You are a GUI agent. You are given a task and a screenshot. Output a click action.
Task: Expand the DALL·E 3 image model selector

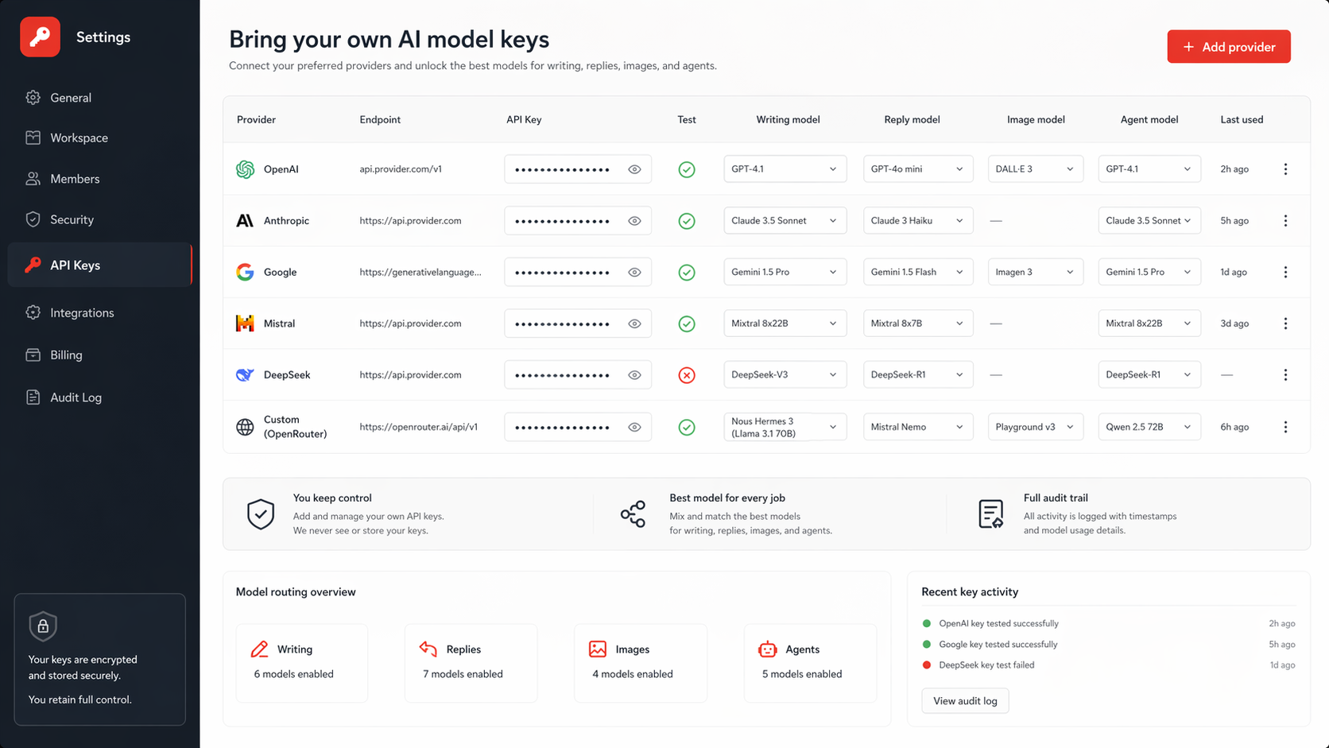(1035, 169)
